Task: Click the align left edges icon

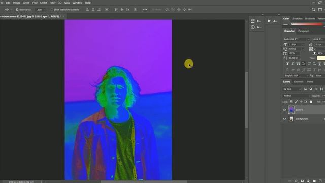Action: pos(87,9)
